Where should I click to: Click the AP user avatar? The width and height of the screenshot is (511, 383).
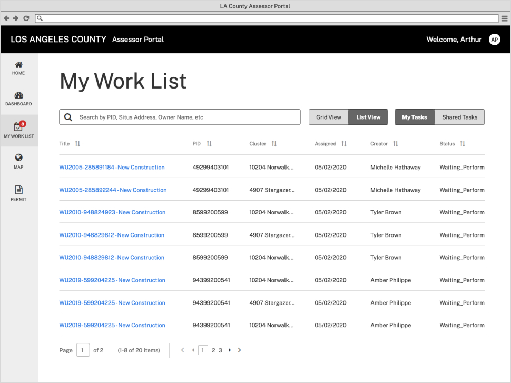pos(494,40)
